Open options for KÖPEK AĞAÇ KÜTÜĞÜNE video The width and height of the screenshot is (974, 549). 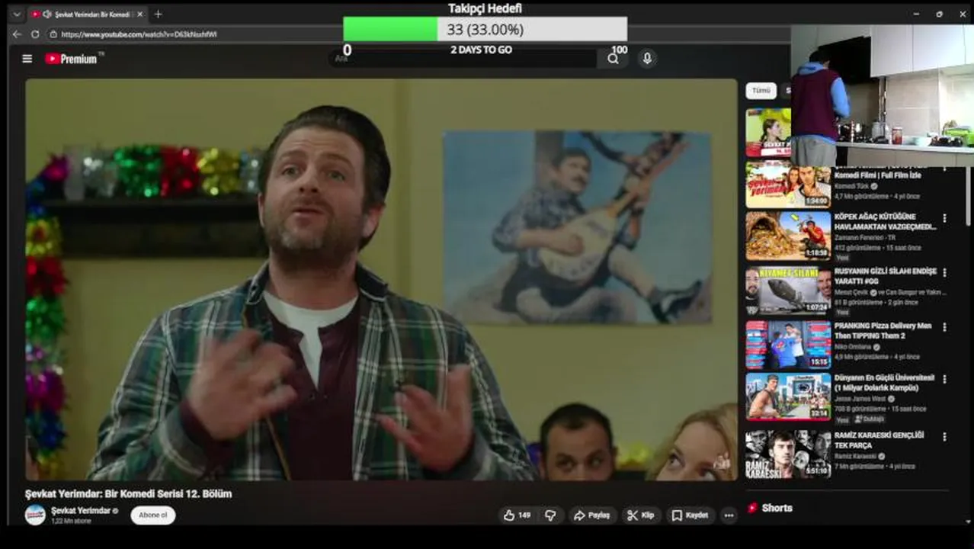coord(944,218)
